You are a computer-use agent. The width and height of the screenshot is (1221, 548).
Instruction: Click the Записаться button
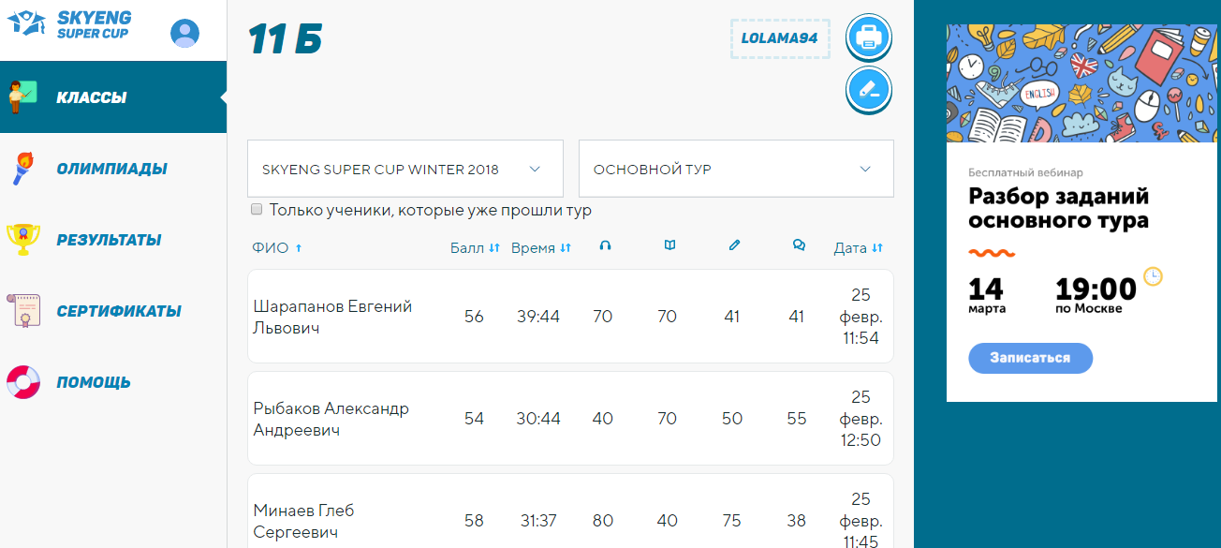1030,358
